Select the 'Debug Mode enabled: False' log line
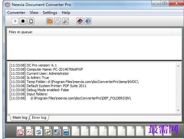Screen dimensions: 184x139 (39, 90)
